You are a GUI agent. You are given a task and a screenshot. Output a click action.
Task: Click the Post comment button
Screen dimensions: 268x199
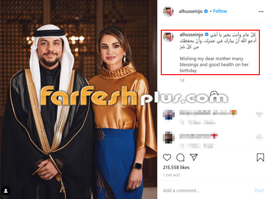(259, 190)
